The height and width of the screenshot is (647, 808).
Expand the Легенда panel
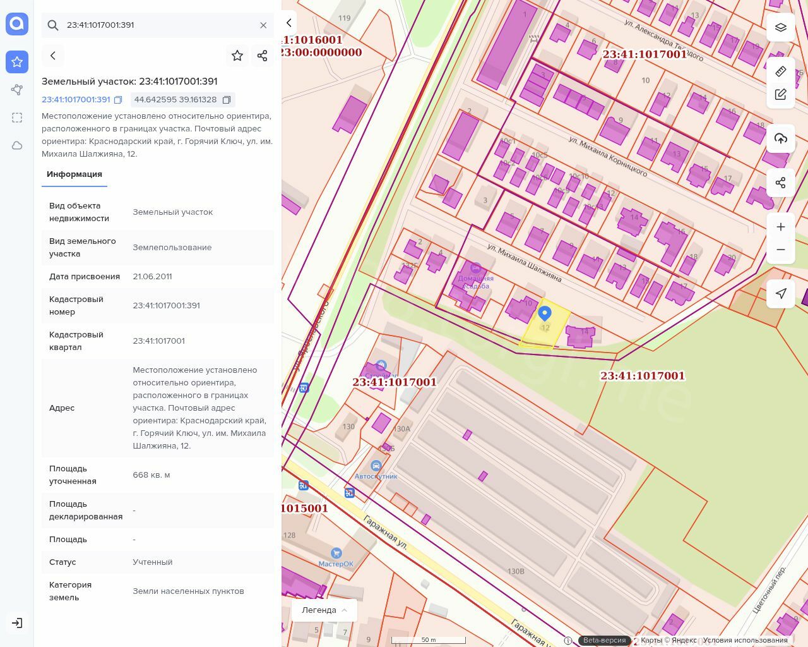324,610
